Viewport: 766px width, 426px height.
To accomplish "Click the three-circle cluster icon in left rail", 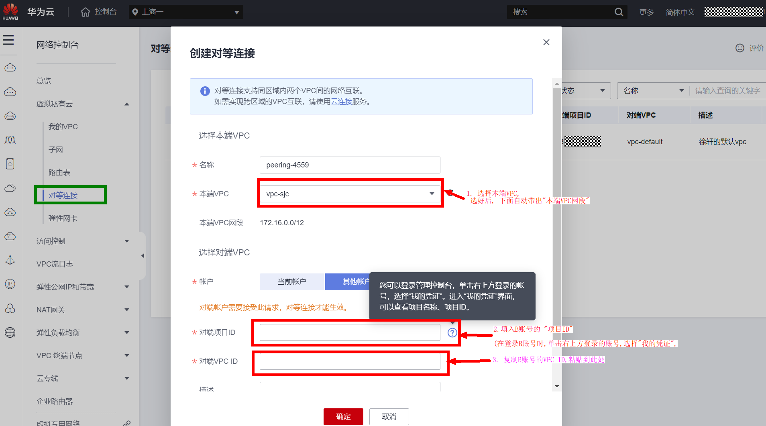I will [10, 308].
